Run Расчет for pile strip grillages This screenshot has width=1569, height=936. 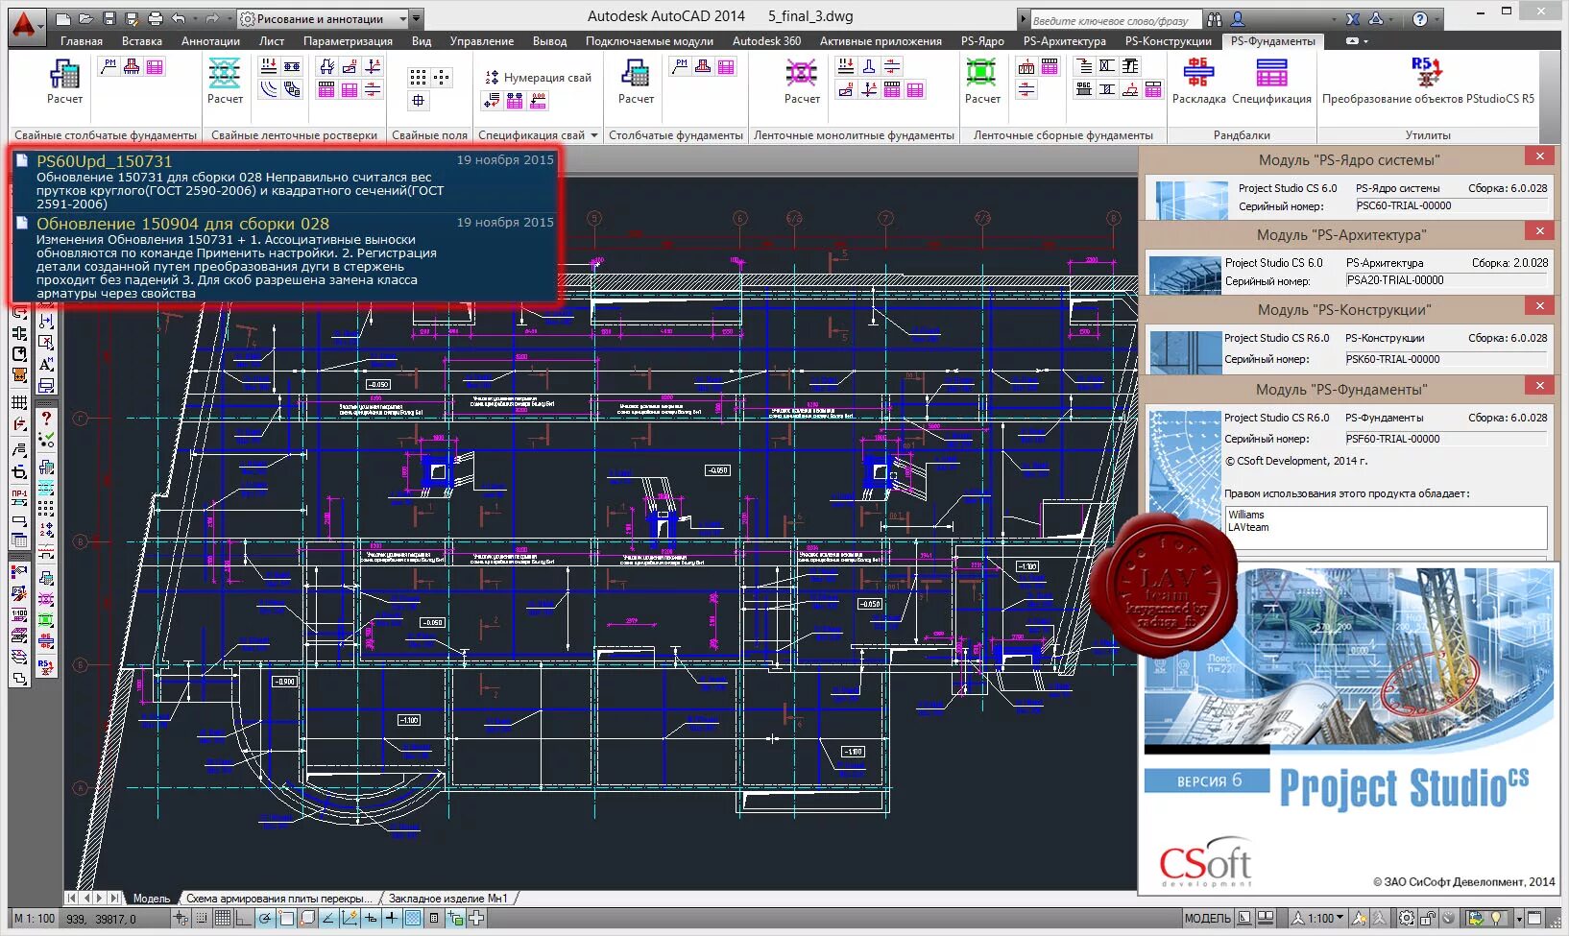click(225, 81)
